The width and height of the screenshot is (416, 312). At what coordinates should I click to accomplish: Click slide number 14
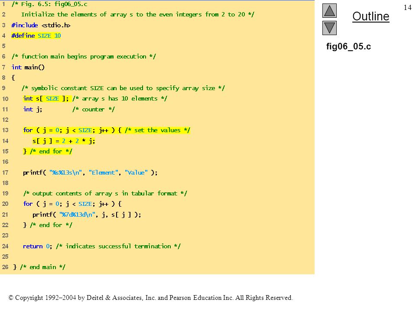(x=407, y=7)
